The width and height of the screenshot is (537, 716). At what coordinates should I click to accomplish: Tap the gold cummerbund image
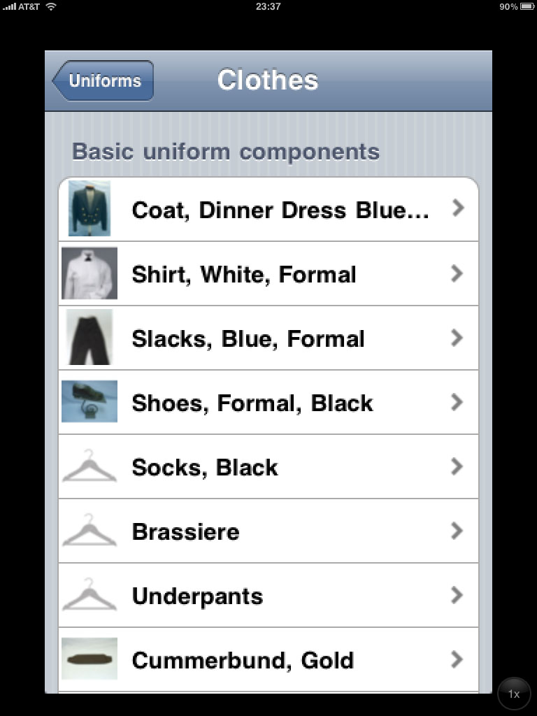tap(89, 659)
